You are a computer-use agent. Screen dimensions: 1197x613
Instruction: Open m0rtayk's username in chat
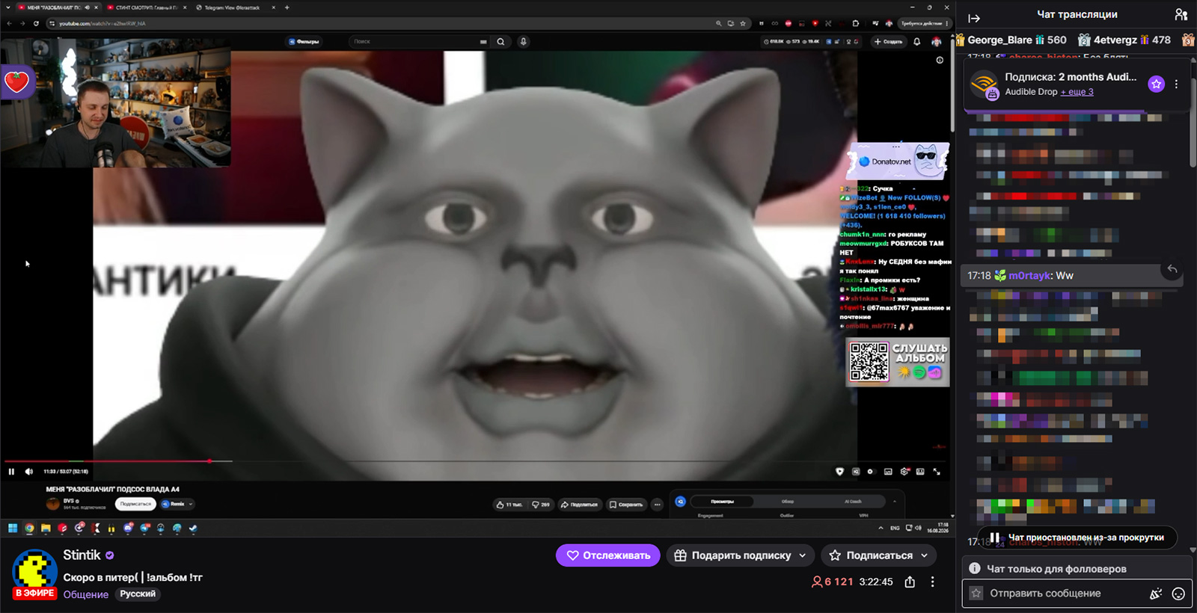[1029, 276]
